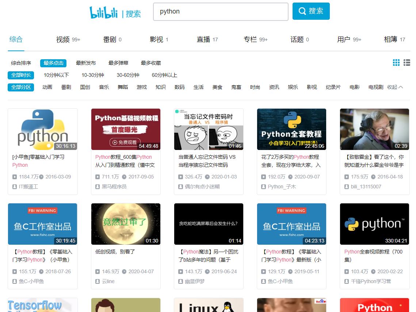
Task: Open uploader 幽蓝伊梦 profile
Action: tap(195, 281)
